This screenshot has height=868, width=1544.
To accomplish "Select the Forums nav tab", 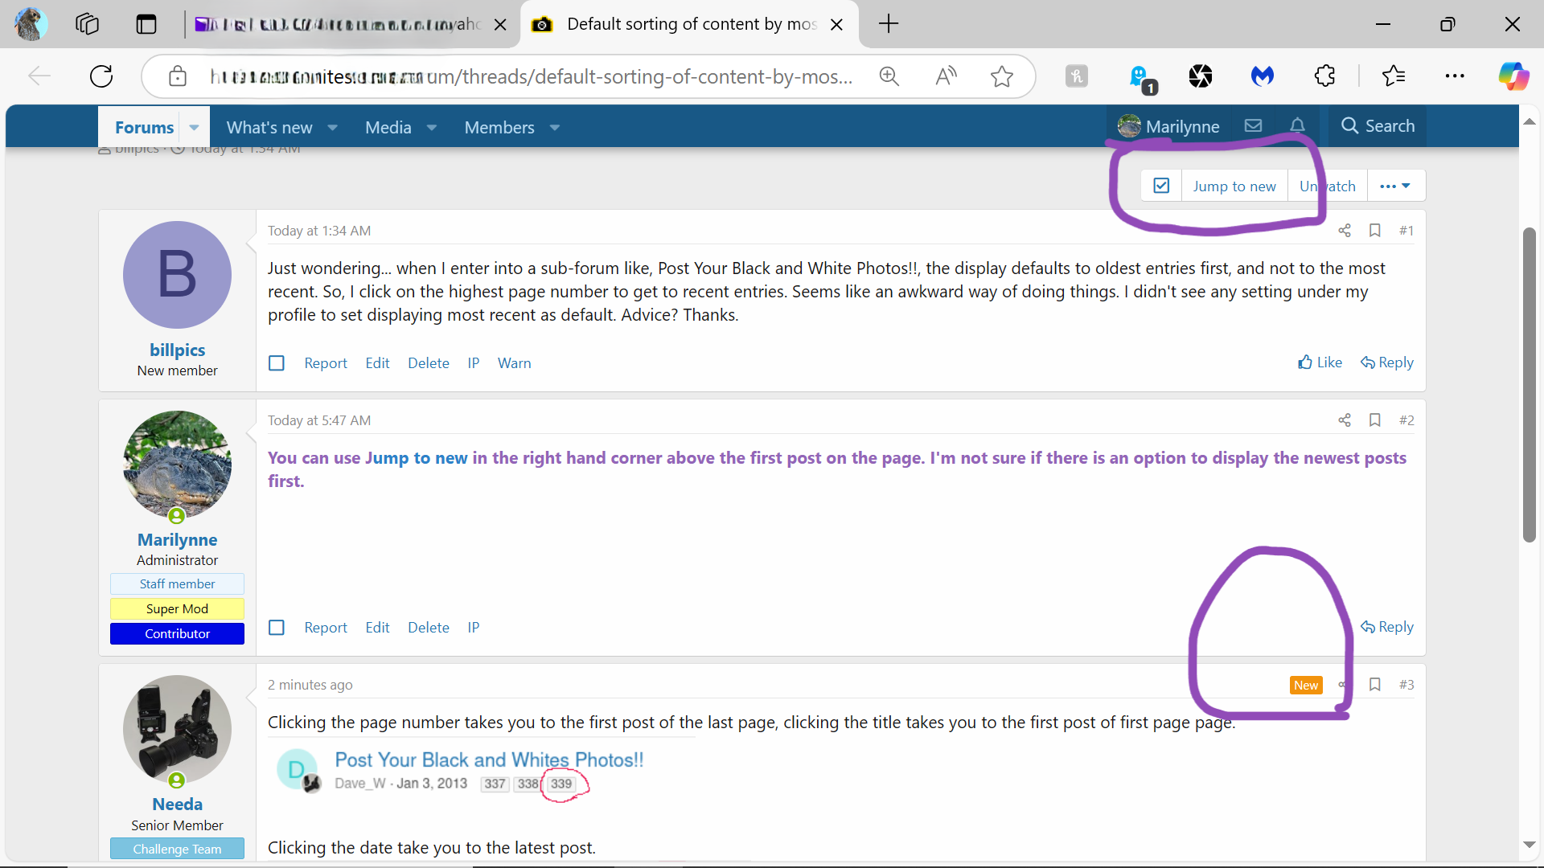I will point(144,128).
